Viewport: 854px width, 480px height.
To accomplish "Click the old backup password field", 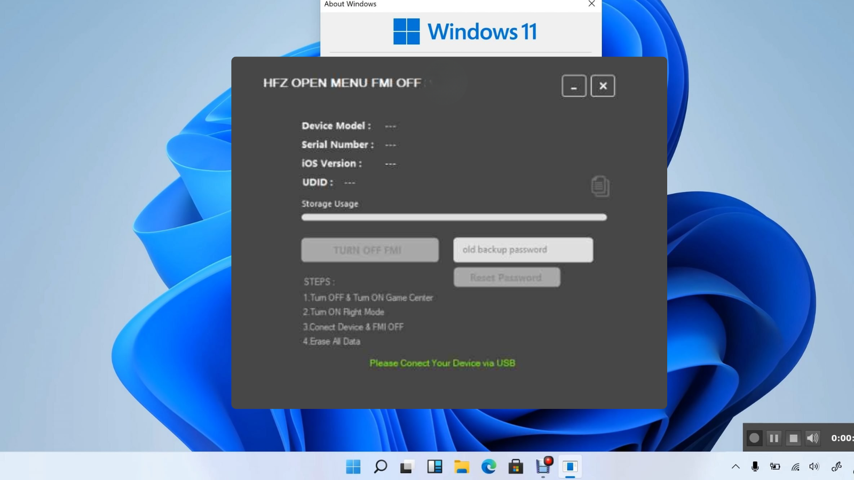I will coord(523,250).
